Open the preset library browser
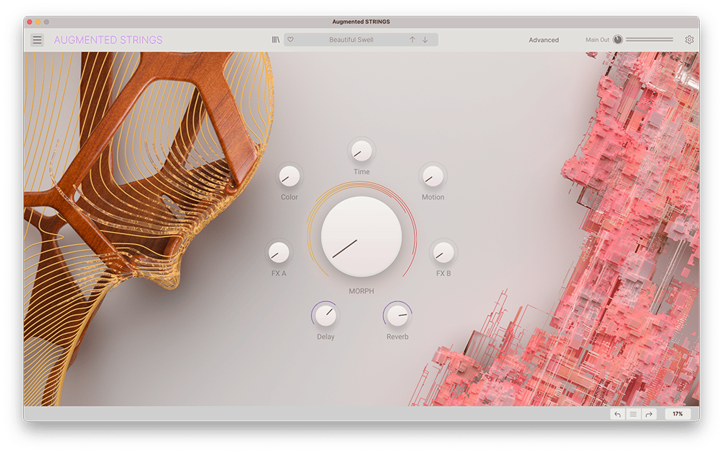The width and height of the screenshot is (723, 453). point(275,40)
